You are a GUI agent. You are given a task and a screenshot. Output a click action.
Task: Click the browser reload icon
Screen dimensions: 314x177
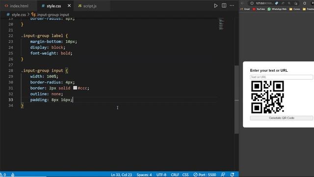tap(305, 3)
